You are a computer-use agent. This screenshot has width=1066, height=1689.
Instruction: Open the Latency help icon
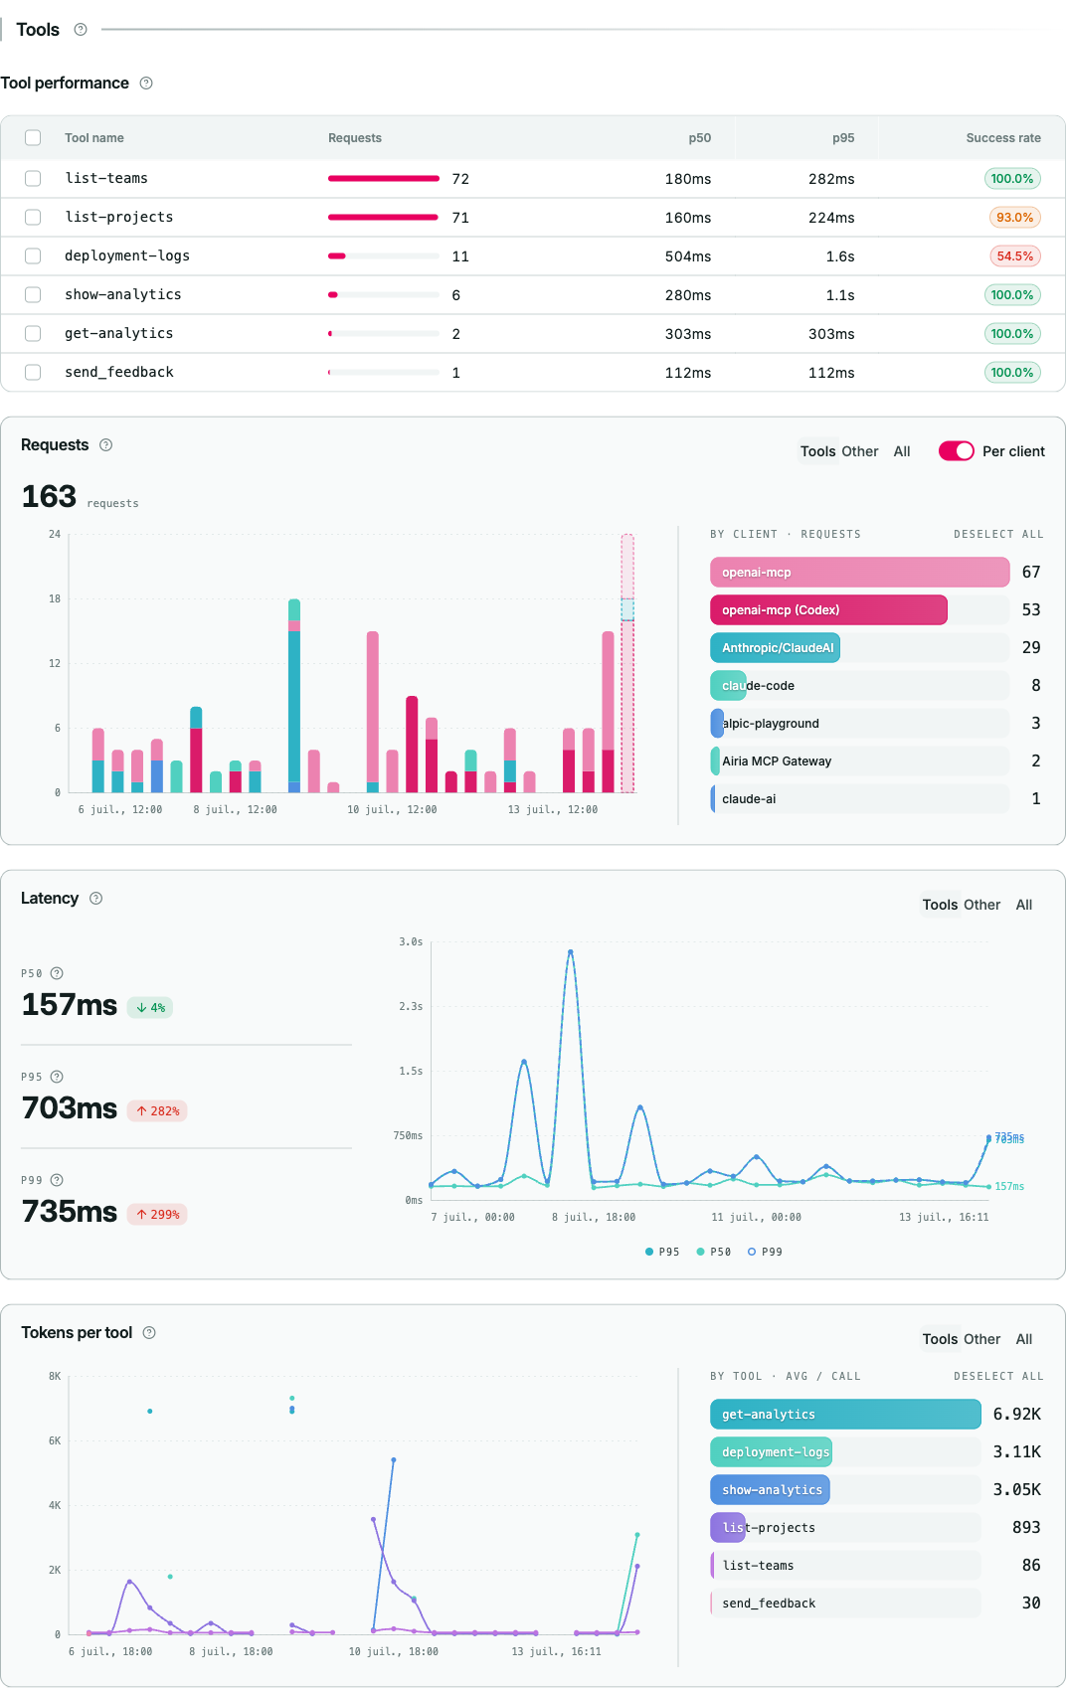point(96,899)
